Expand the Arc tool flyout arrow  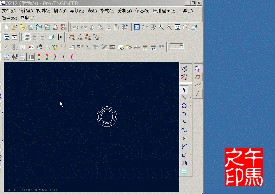[x=190, y=114]
